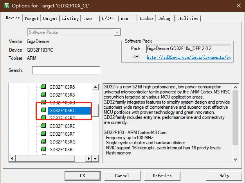Screen dimensions: 245x183
Task: Select GD32F103R6 in device tree
Action: [62, 87]
